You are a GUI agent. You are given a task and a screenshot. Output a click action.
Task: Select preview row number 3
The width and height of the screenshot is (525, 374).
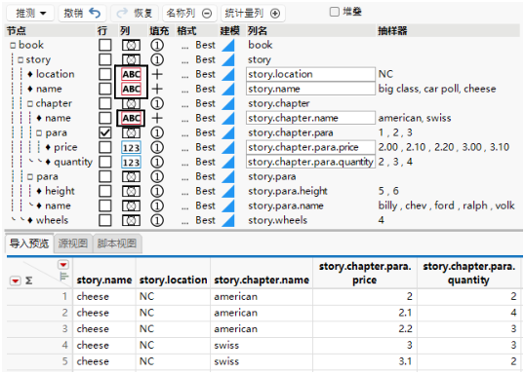coord(65,329)
